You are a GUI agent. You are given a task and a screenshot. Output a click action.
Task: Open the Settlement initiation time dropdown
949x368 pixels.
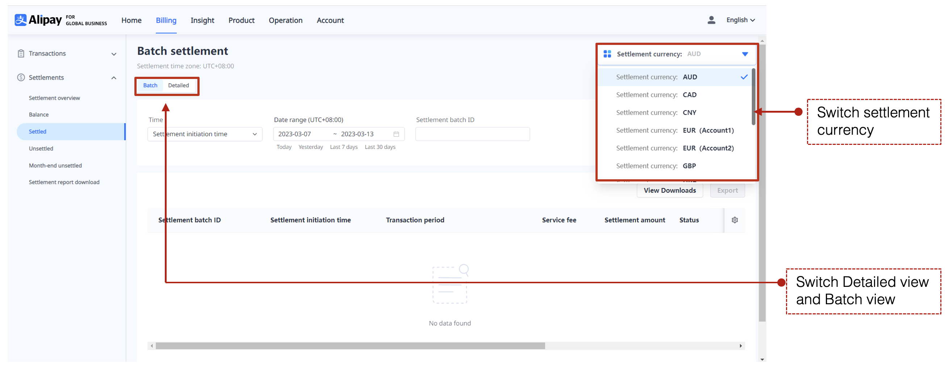point(204,134)
